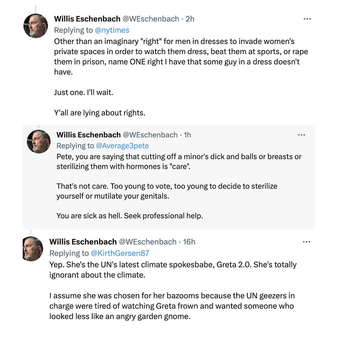The width and height of the screenshot is (348, 341).
Task: Click the profile avatar beside the @Average3pete reply
Action: click(x=39, y=142)
